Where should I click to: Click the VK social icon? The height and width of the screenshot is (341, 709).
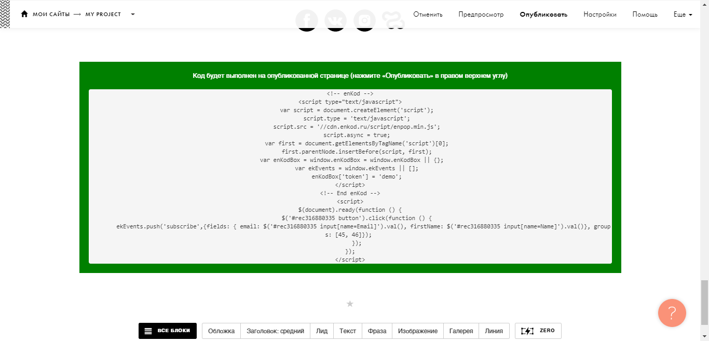[336, 20]
